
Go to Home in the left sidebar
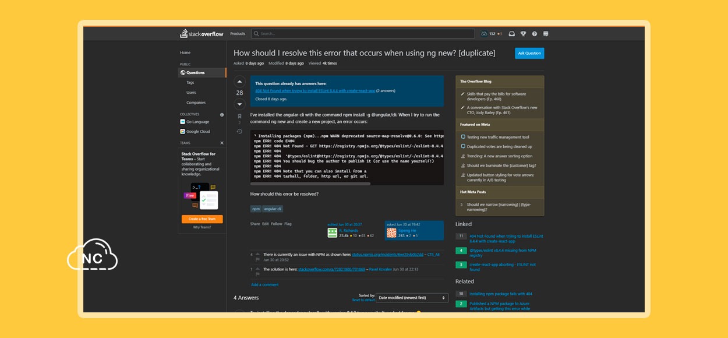click(185, 52)
